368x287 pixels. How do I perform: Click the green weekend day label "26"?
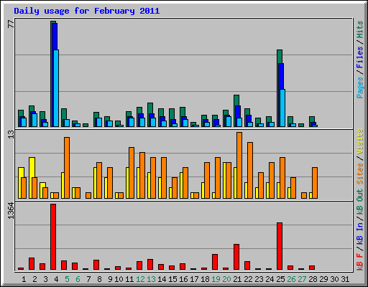291,279
